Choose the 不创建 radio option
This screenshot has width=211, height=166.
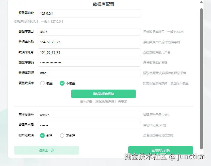click(x=62, y=136)
